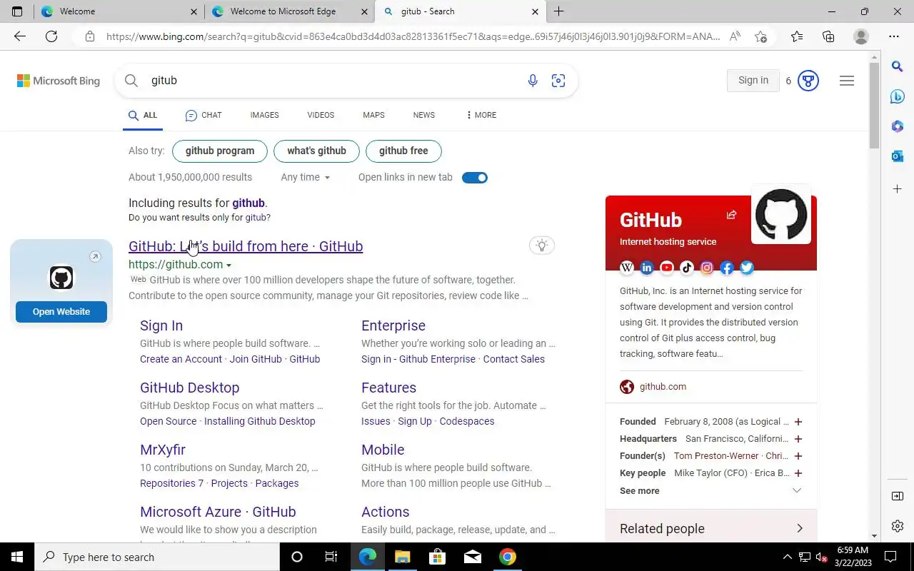914x571 pixels.
Task: Share the GitHub knowledge card
Action: pos(731,215)
